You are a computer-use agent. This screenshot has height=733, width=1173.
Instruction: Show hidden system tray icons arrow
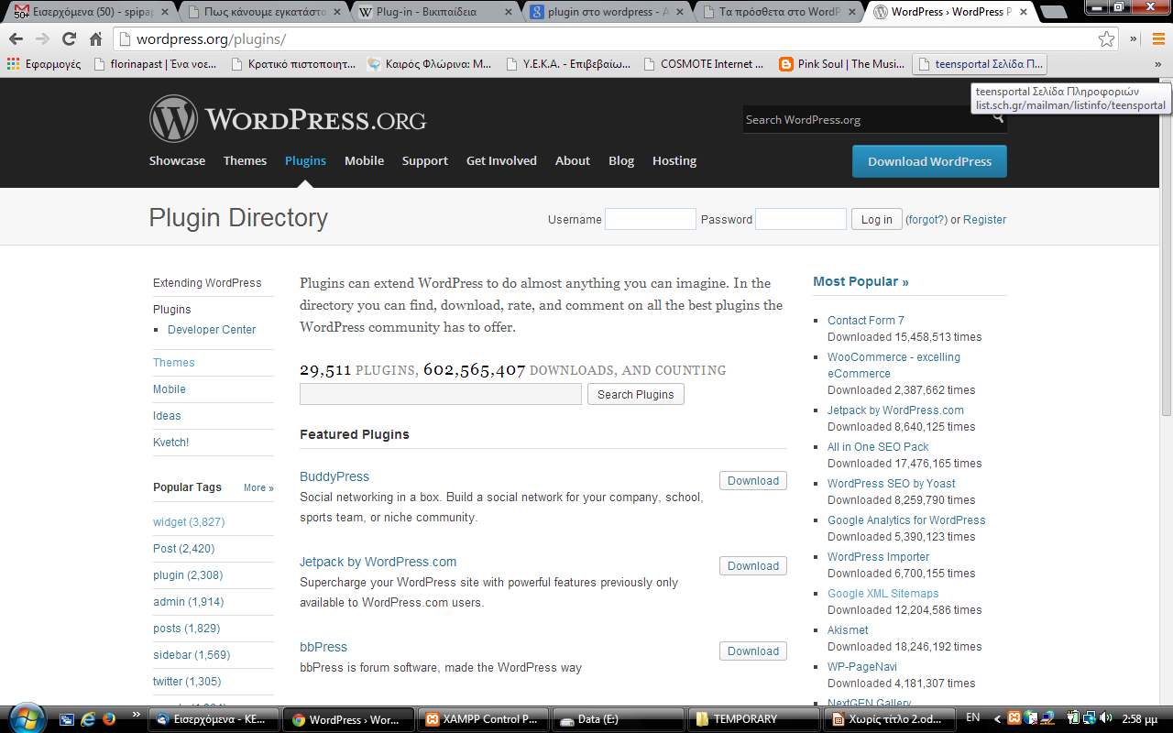point(998,718)
